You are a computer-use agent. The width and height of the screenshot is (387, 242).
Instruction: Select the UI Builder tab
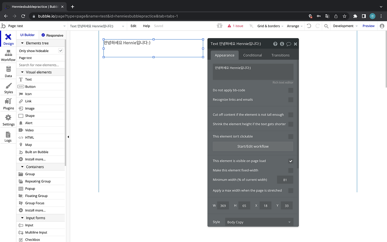28,35
